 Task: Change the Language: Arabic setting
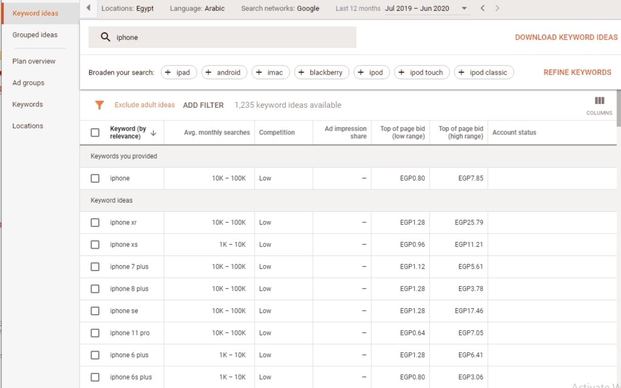click(x=197, y=8)
